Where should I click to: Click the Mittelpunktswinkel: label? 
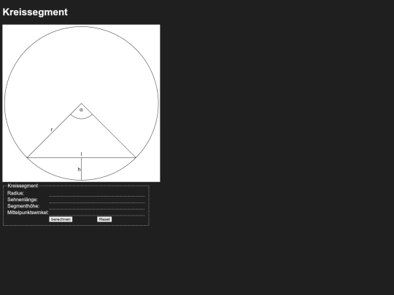click(28, 213)
